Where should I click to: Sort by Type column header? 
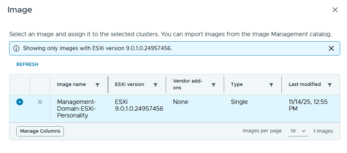[x=237, y=85]
